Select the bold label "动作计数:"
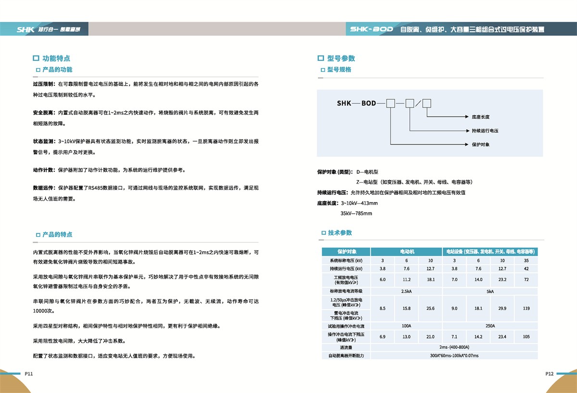The width and height of the screenshot is (577, 393). coord(44,170)
